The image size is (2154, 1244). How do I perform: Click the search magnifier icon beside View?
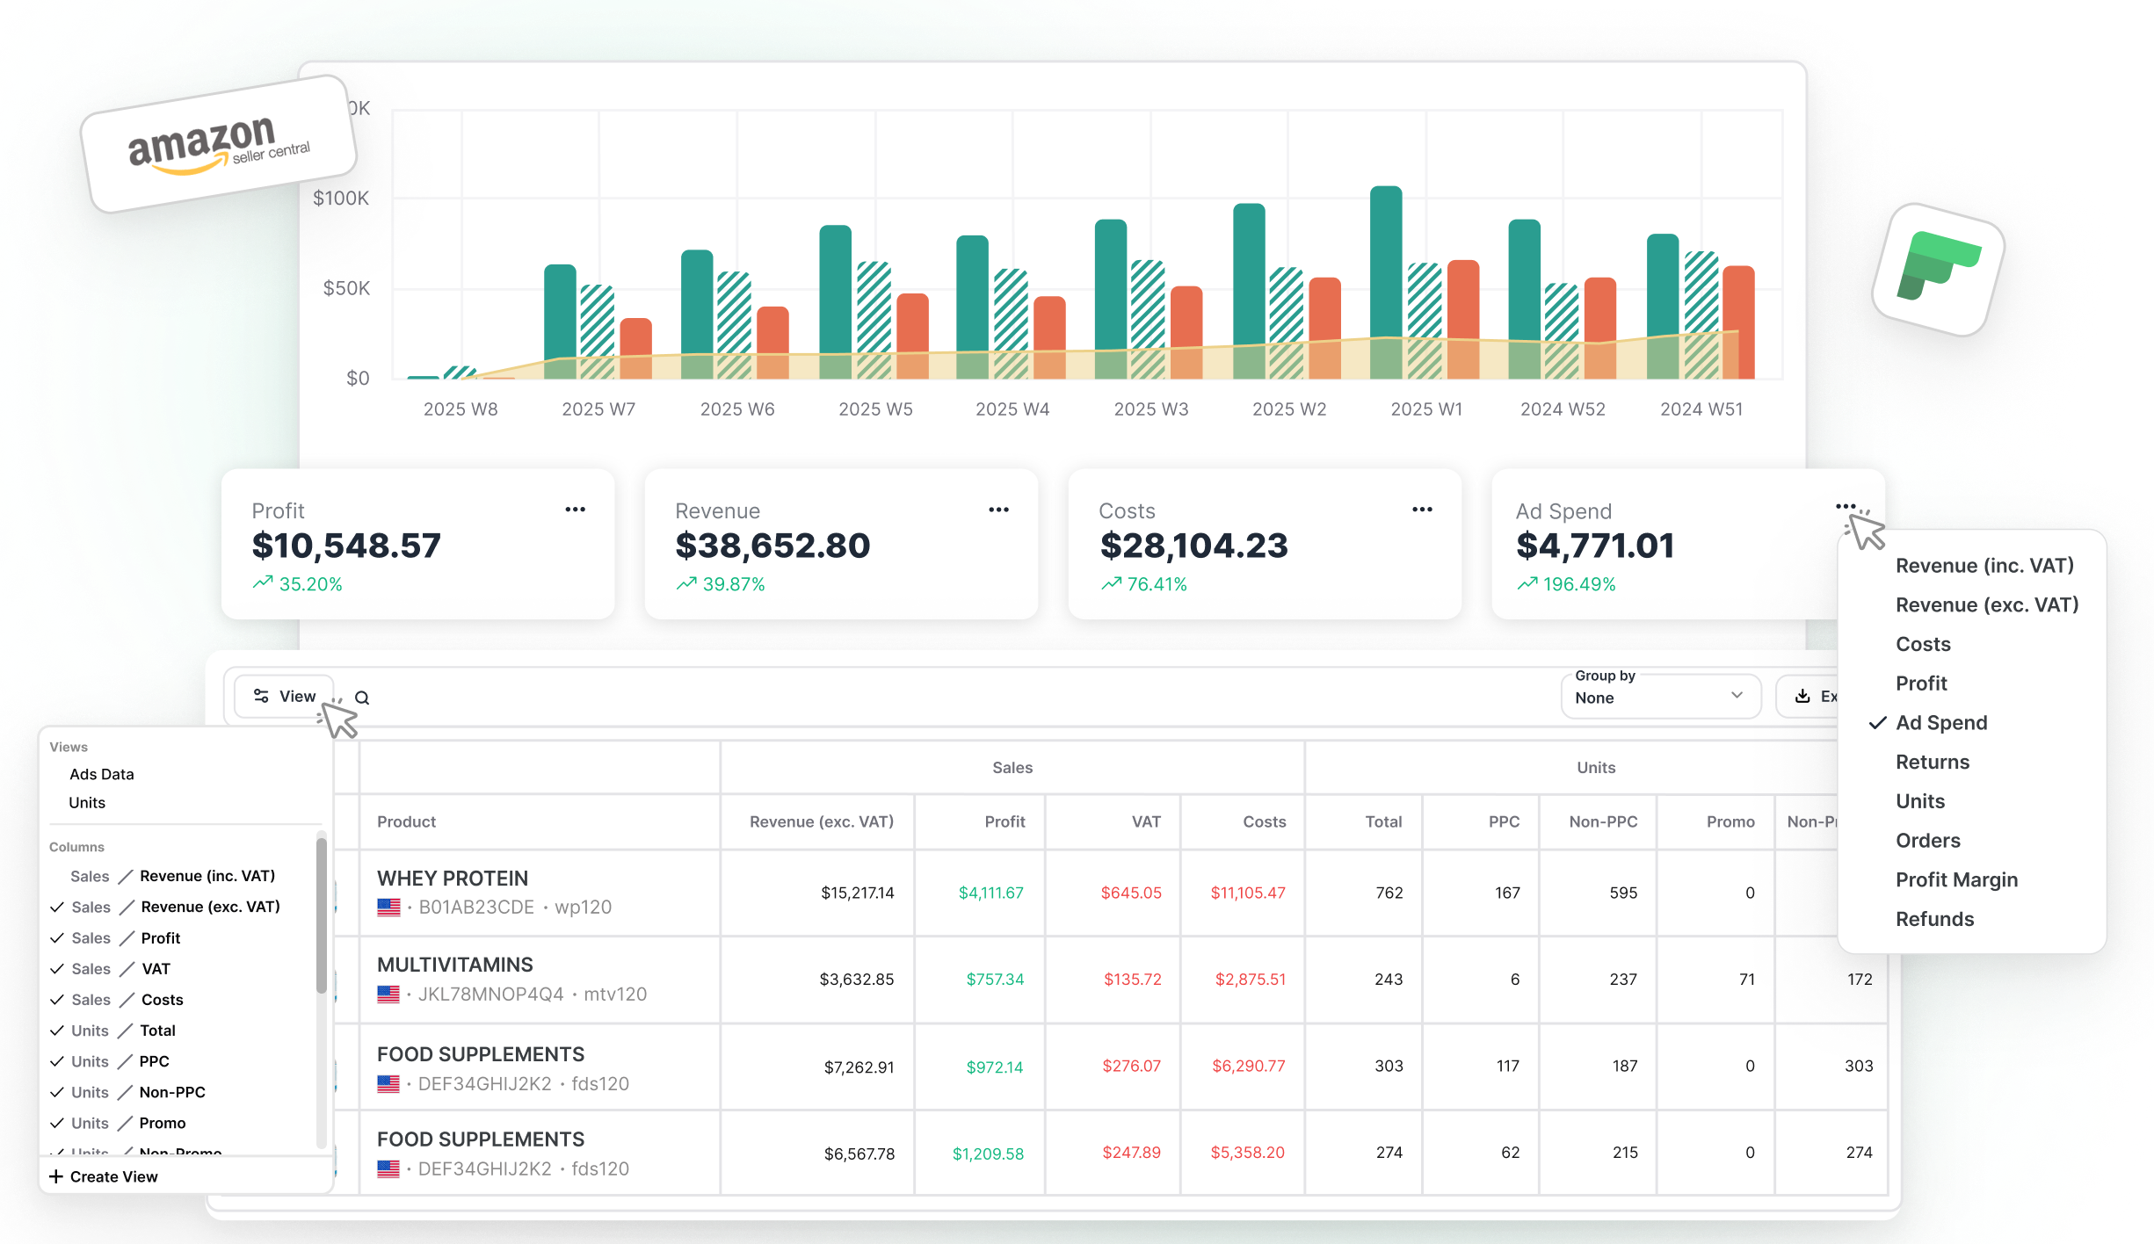point(362,698)
